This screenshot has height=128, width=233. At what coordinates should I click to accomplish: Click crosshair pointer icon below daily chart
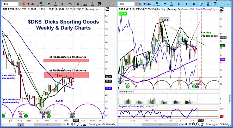point(190,124)
